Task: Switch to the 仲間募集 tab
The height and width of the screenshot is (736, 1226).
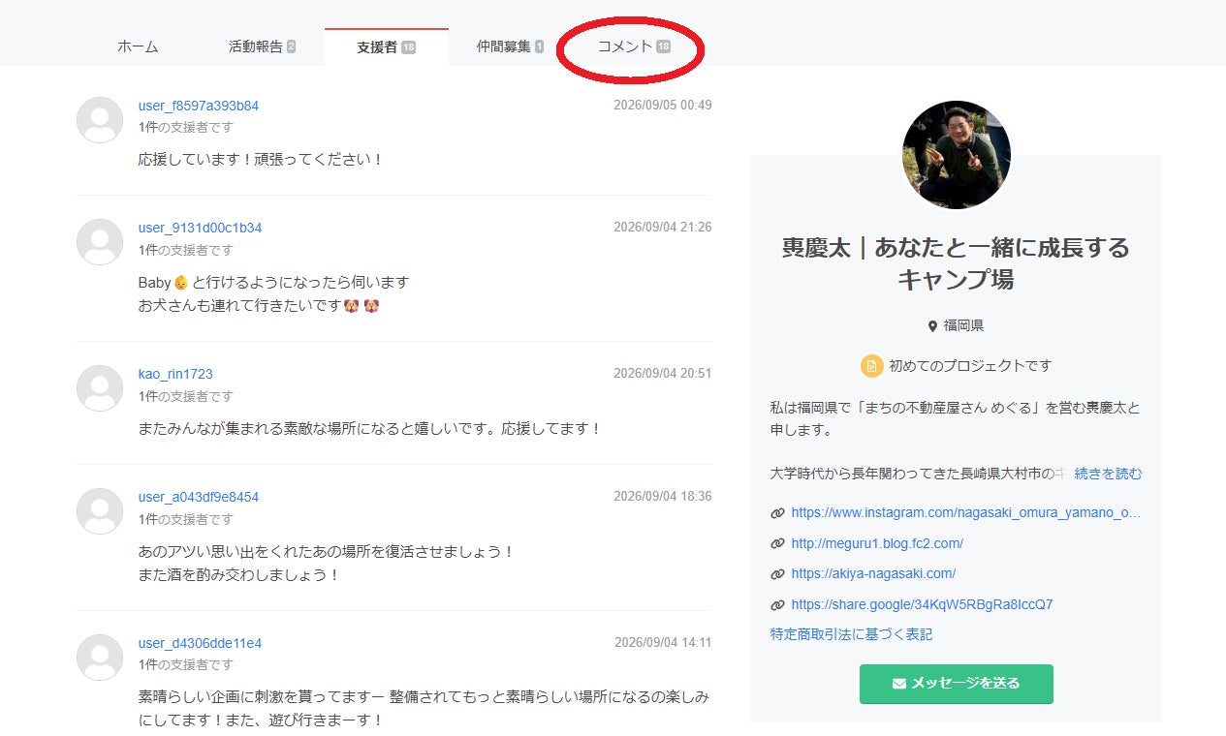Action: [510, 46]
